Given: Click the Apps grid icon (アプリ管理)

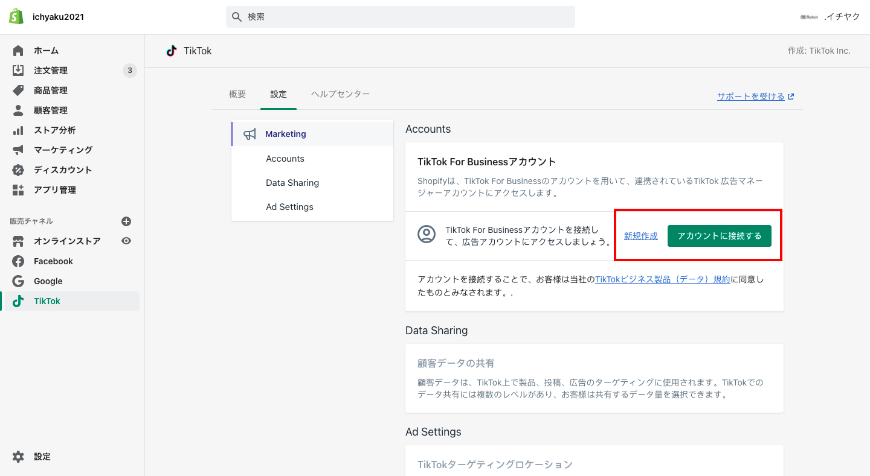Looking at the screenshot, I should pos(18,189).
